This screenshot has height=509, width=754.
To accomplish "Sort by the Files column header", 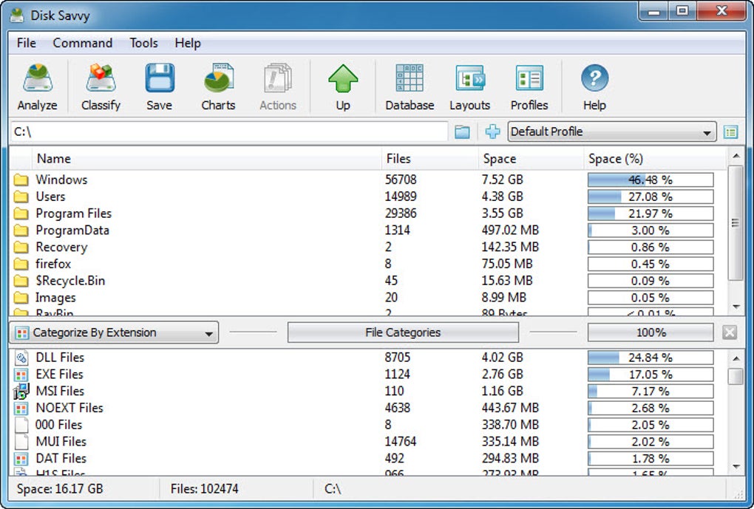I will click(x=430, y=159).
